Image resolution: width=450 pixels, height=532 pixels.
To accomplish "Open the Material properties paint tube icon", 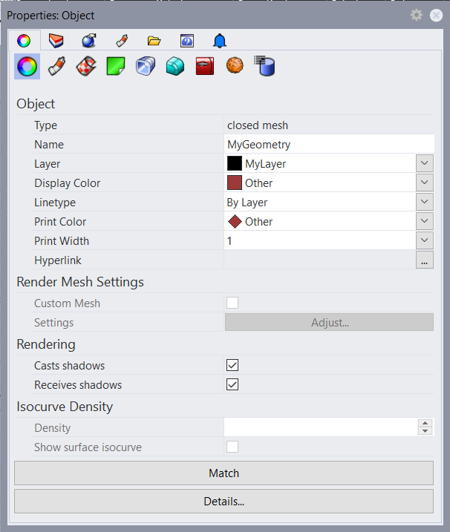I will 56,67.
